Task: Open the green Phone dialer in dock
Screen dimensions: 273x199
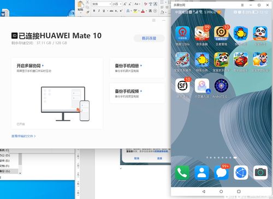Action: pyautogui.click(x=182, y=172)
